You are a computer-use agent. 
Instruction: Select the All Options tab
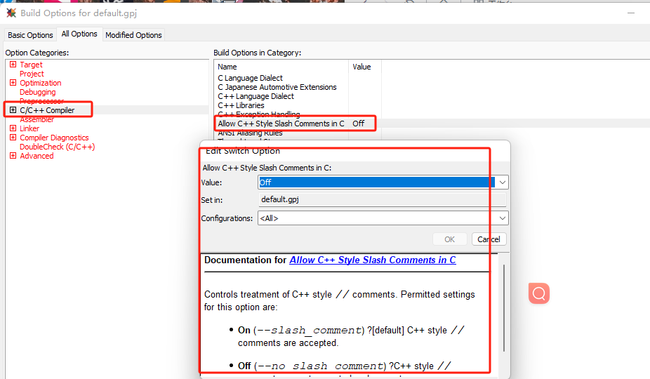[79, 34]
